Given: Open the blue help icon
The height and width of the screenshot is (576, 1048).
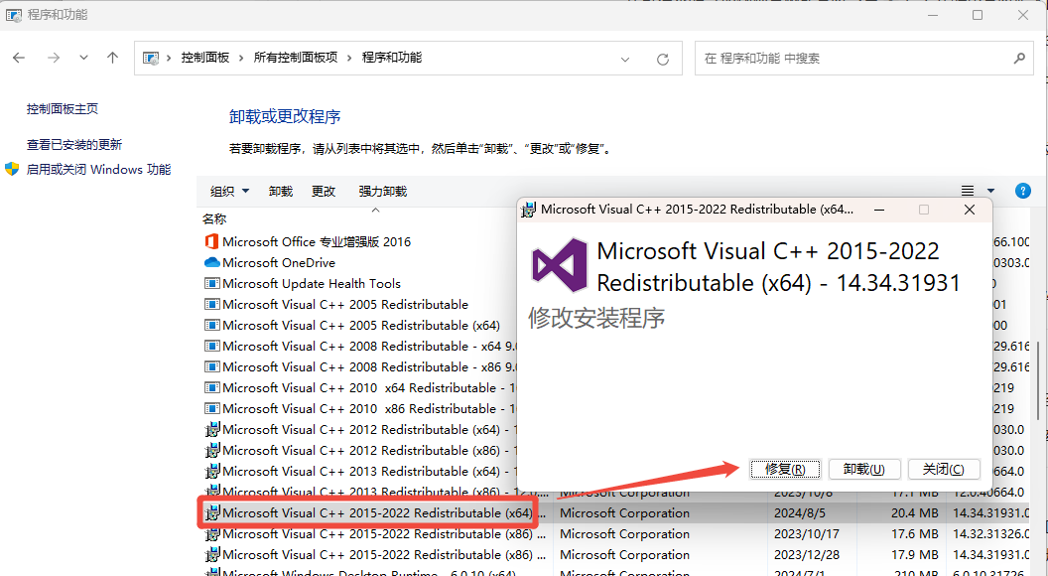Looking at the screenshot, I should tap(1022, 191).
